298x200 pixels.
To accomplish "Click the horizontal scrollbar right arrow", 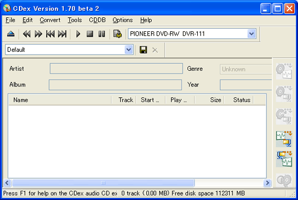I will (x=267, y=183).
